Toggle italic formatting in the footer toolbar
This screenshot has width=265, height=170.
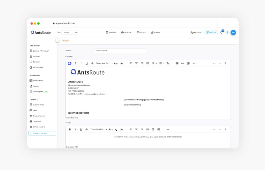pyautogui.click(x=75, y=129)
